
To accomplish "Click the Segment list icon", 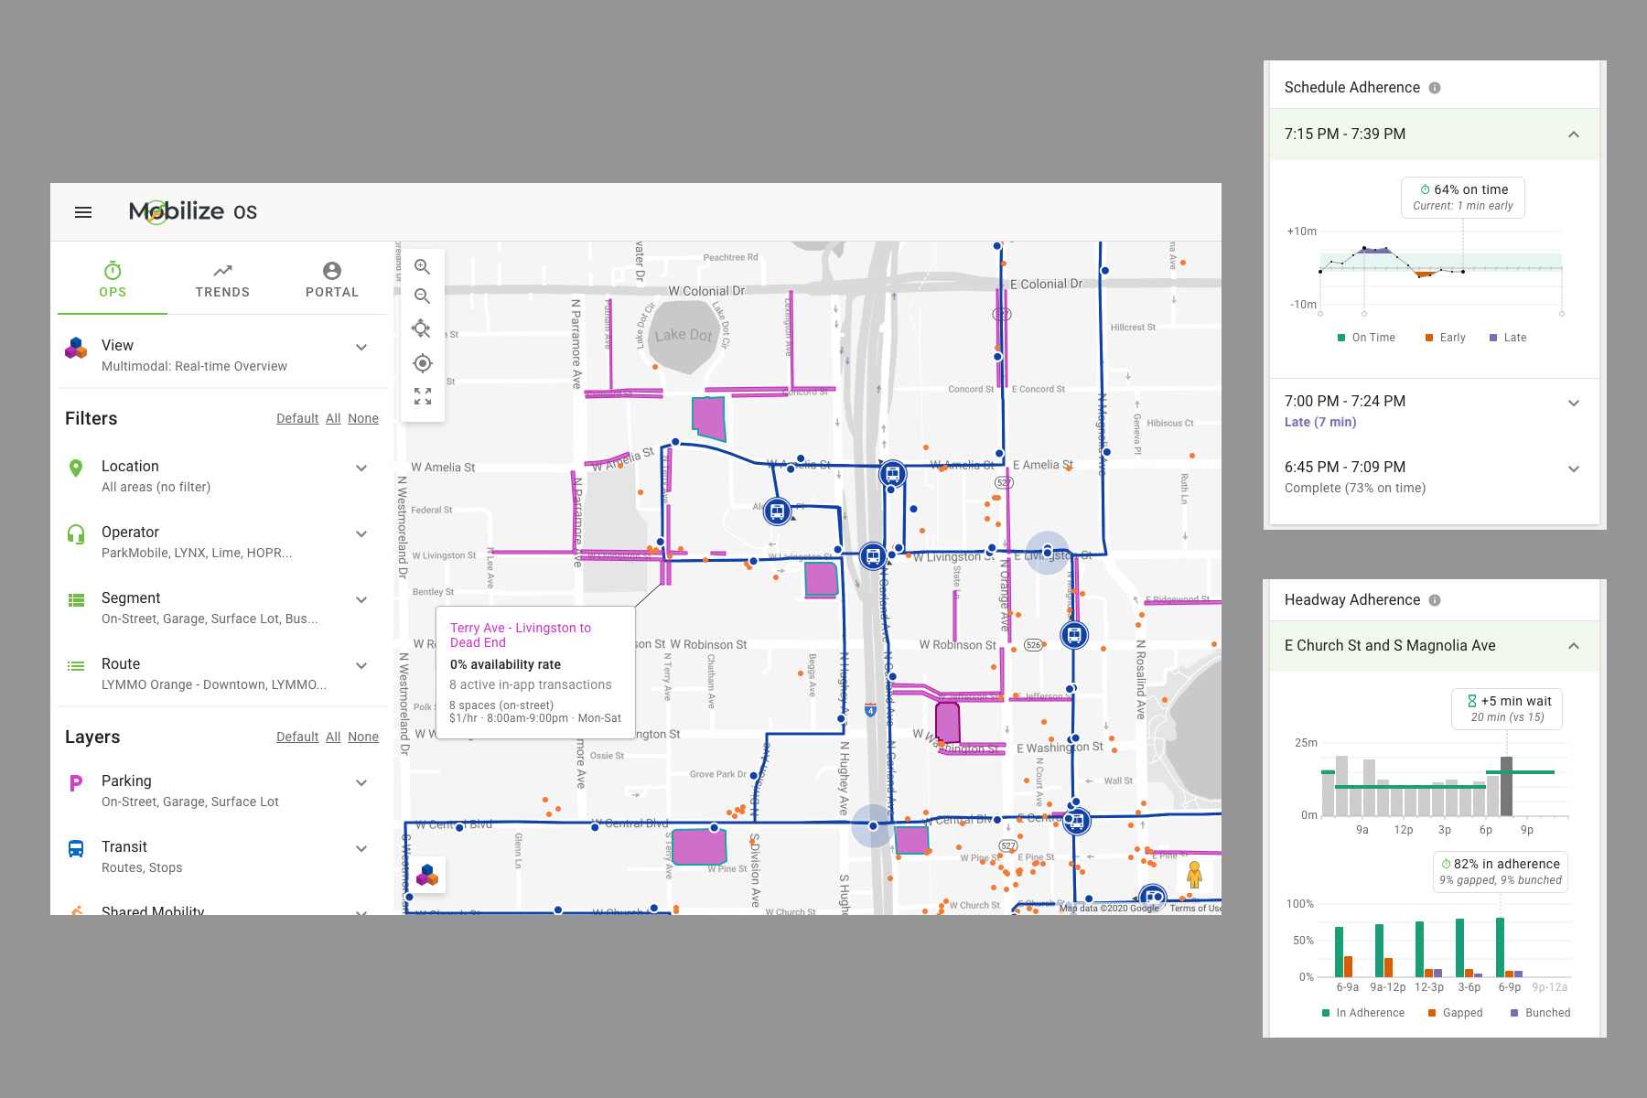I will (77, 600).
